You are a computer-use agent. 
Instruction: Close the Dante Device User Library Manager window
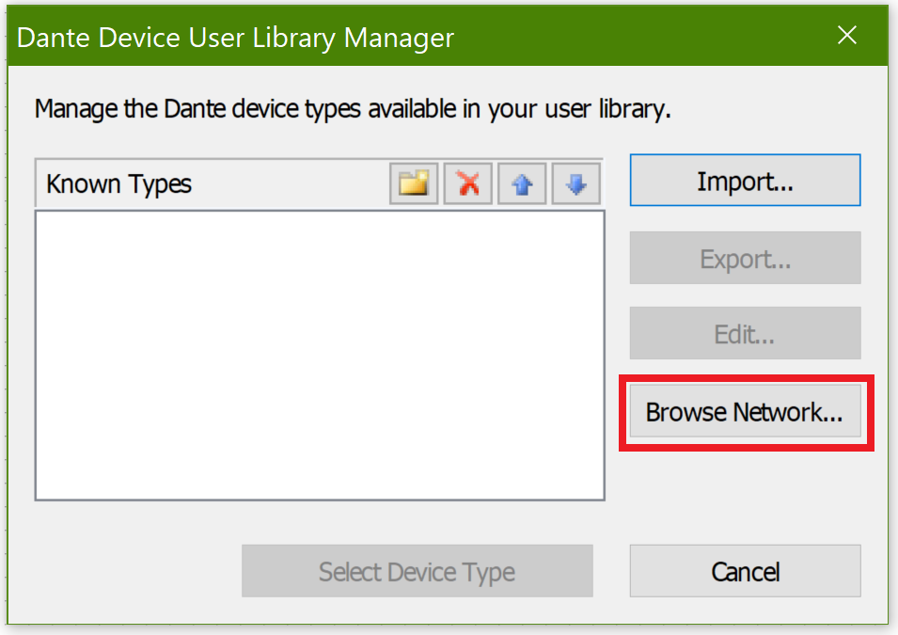847,36
